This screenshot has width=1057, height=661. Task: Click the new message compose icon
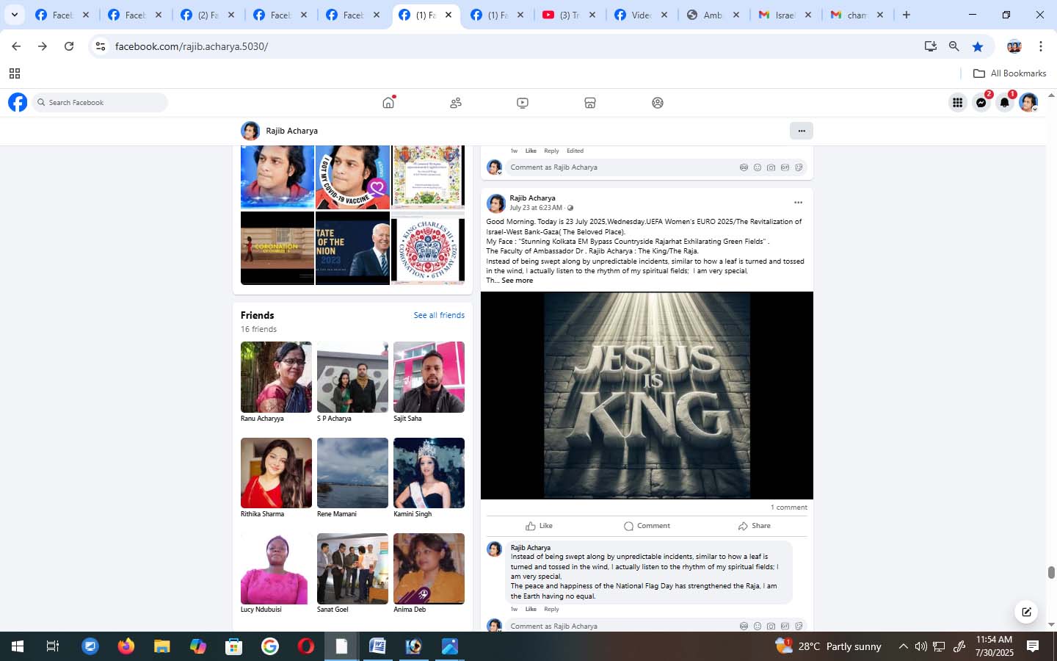pos(1026,611)
